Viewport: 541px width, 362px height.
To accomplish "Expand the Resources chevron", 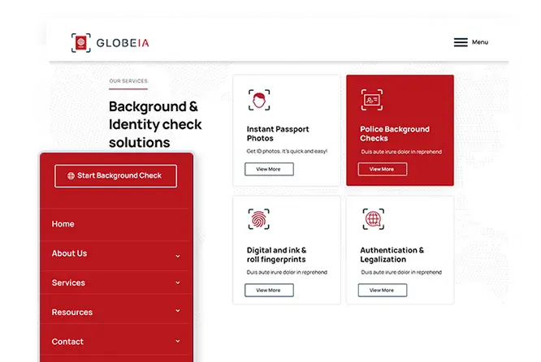I will tap(178, 311).
